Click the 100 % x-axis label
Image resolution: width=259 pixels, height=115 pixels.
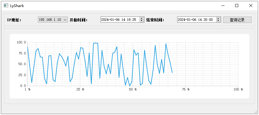tap(238, 90)
